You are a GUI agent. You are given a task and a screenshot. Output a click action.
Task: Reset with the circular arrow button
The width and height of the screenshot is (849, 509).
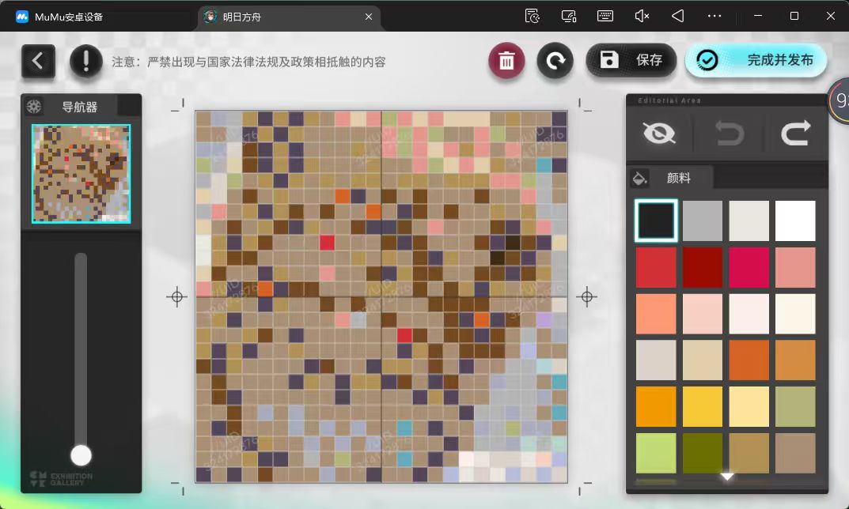coord(555,61)
